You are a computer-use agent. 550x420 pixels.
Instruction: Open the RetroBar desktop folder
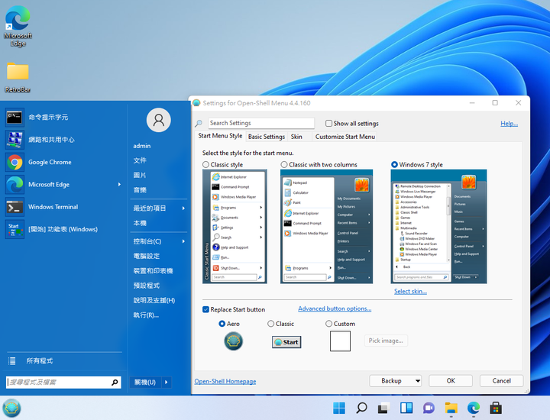click(18, 77)
